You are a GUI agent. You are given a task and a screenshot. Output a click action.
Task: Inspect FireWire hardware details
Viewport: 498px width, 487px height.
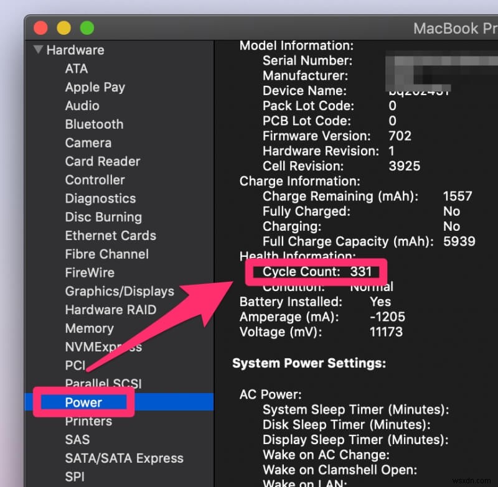91,272
